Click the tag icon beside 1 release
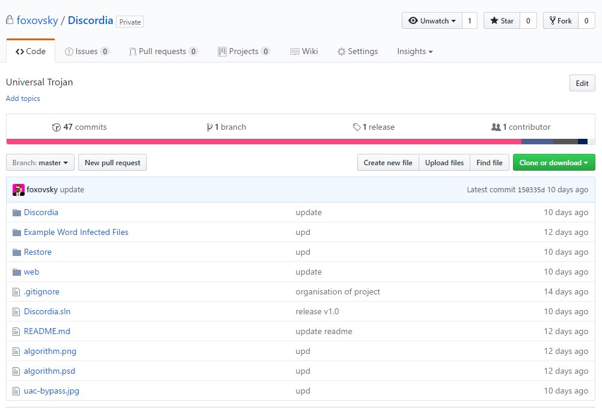602x408 pixels. 357,127
